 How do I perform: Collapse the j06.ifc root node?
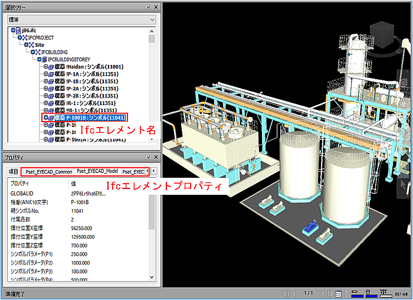(13, 30)
